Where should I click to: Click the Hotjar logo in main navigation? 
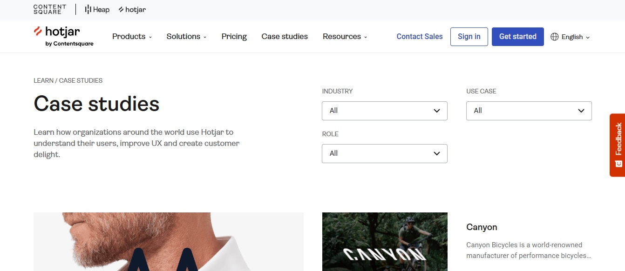(63, 36)
